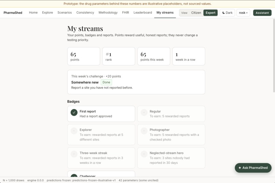This screenshot has width=275, height=183.
Task: Open the FHIR nav item
Action: pyautogui.click(x=126, y=12)
